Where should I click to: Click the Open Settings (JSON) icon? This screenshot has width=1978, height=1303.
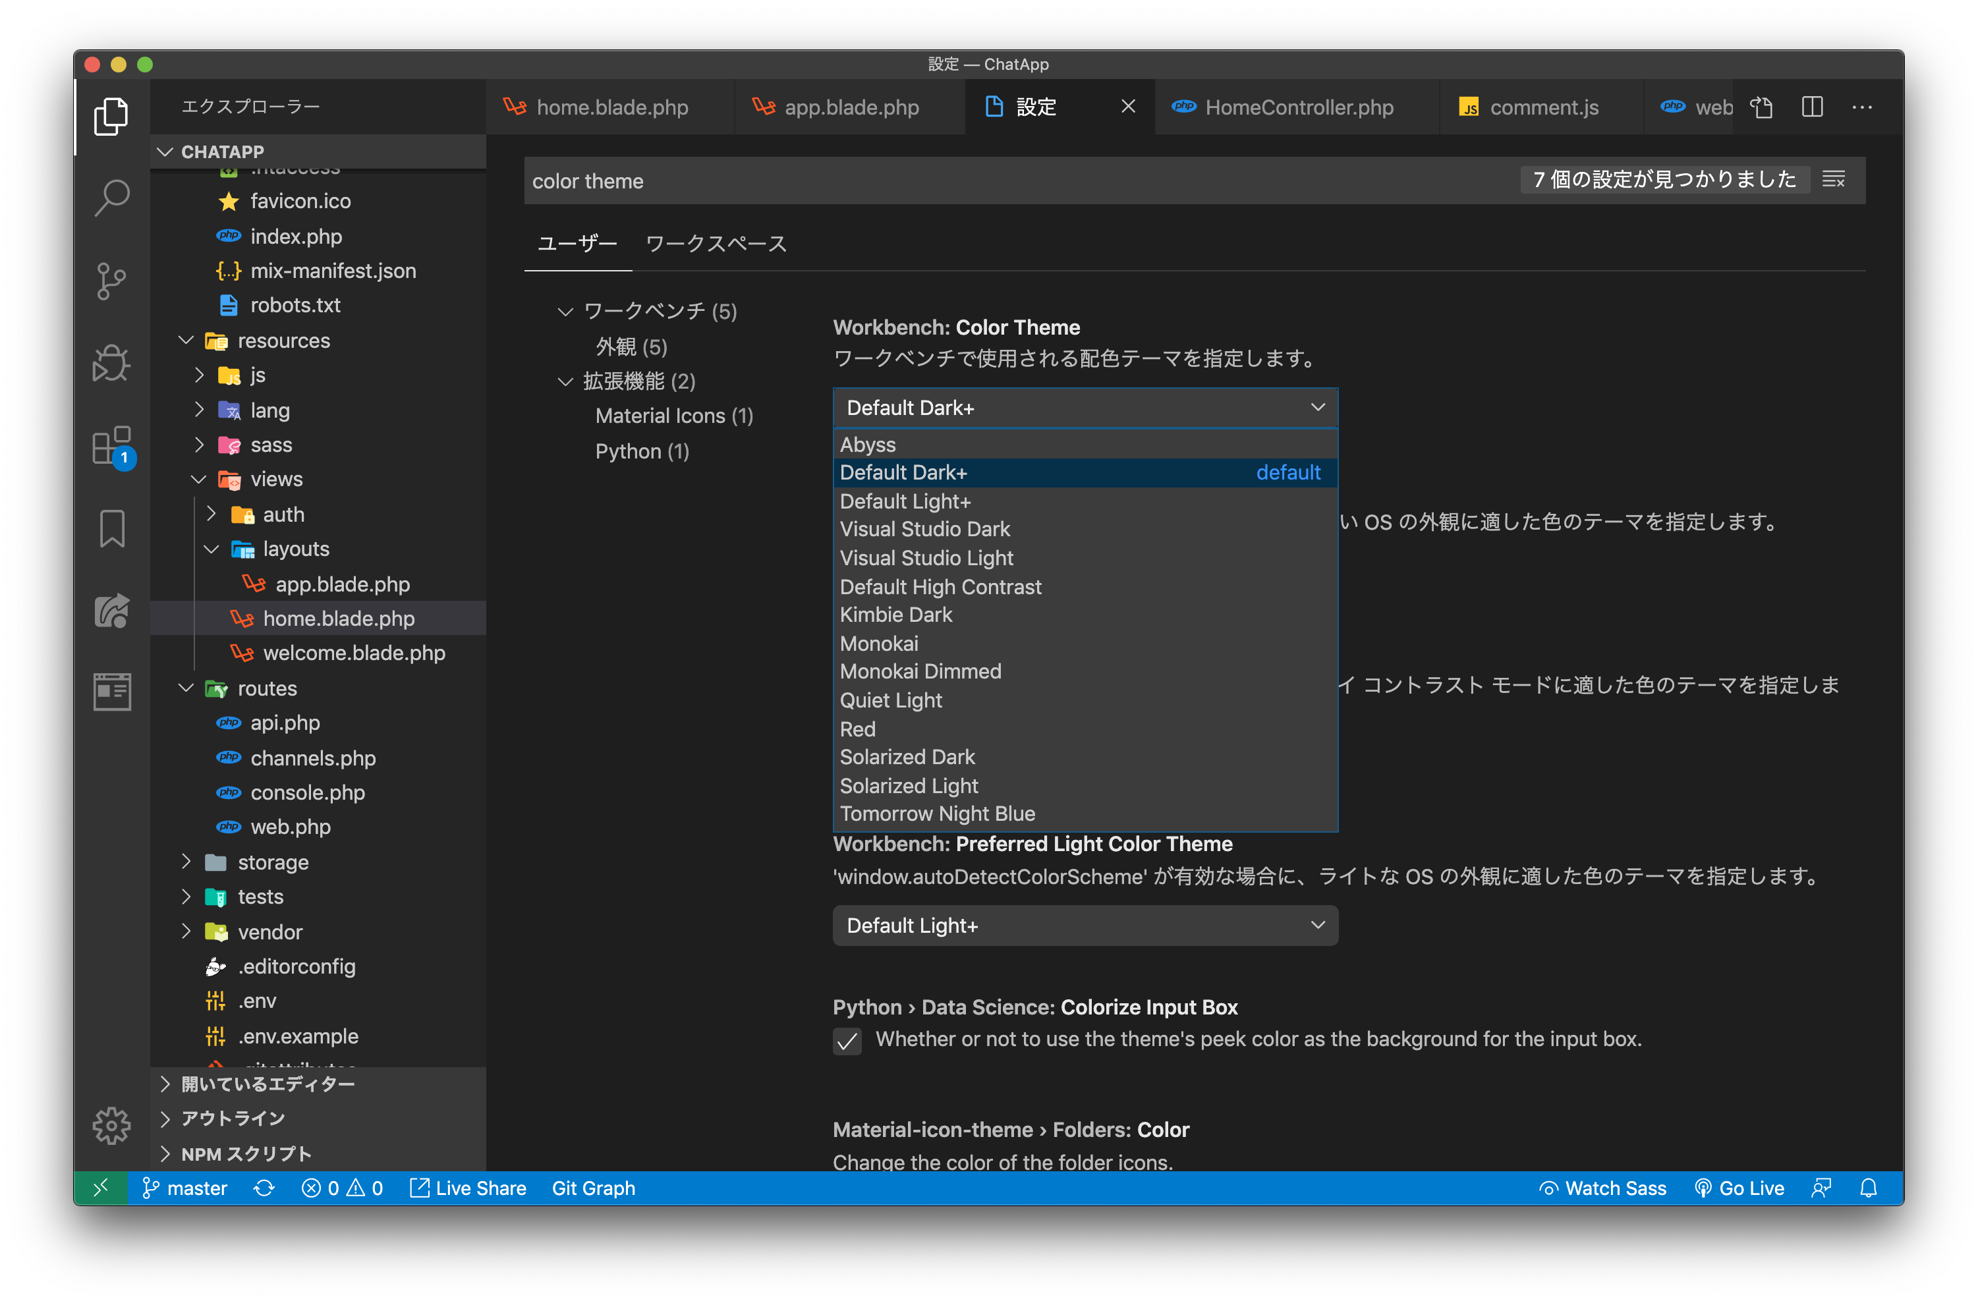(1761, 107)
